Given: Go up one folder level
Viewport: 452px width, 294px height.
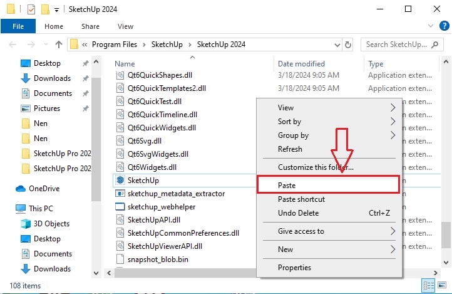Looking at the screenshot, I should (59, 45).
